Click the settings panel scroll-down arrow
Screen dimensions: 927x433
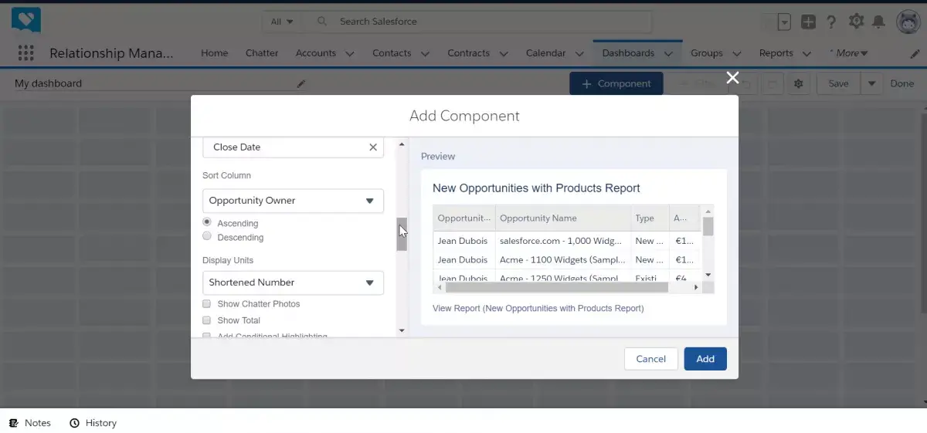click(402, 330)
